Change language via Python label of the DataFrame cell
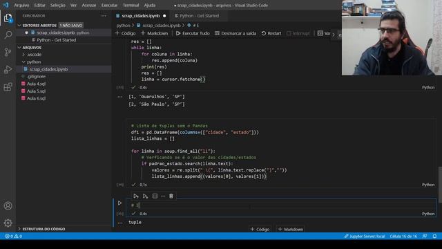 pyautogui.click(x=428, y=185)
